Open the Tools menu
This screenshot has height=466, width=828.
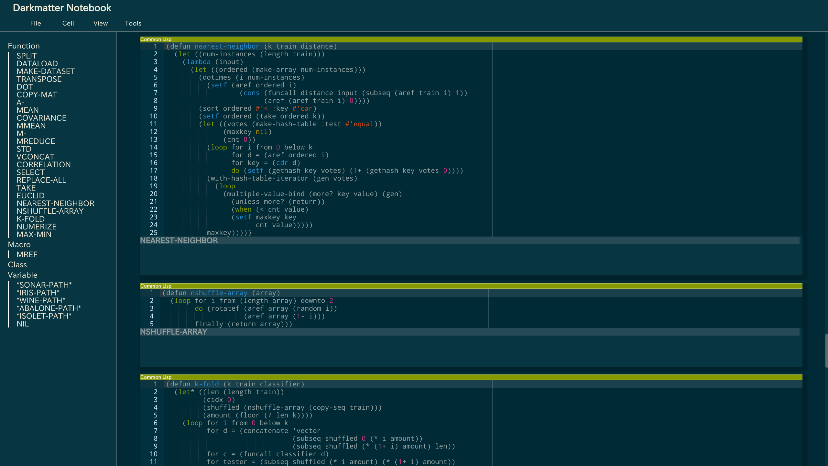[133, 23]
